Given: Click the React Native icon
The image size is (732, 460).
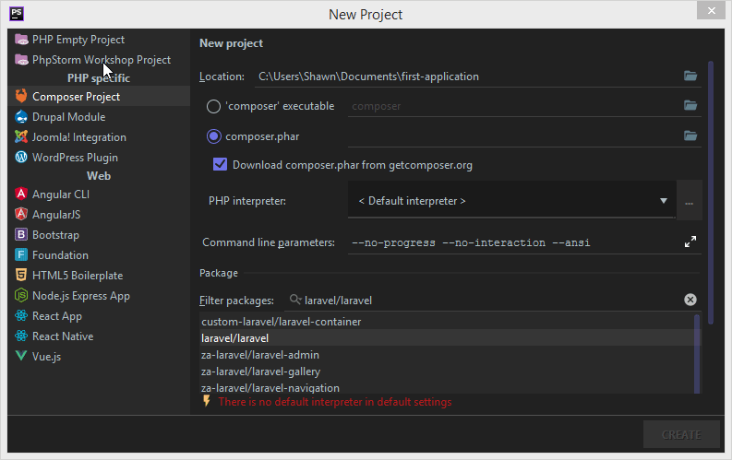Looking at the screenshot, I should point(21,336).
